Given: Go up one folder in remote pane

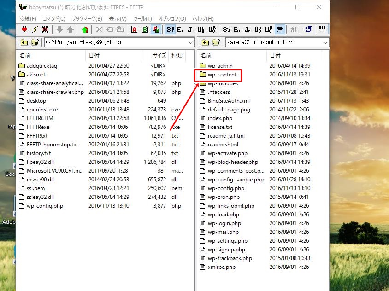Looking at the screenshot, I should click(206, 42).
